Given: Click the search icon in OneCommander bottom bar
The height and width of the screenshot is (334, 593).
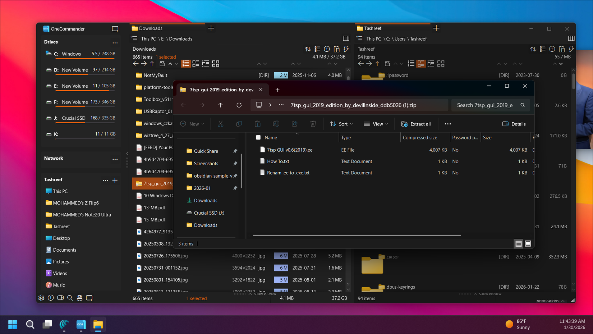Looking at the screenshot, I should click(70, 298).
